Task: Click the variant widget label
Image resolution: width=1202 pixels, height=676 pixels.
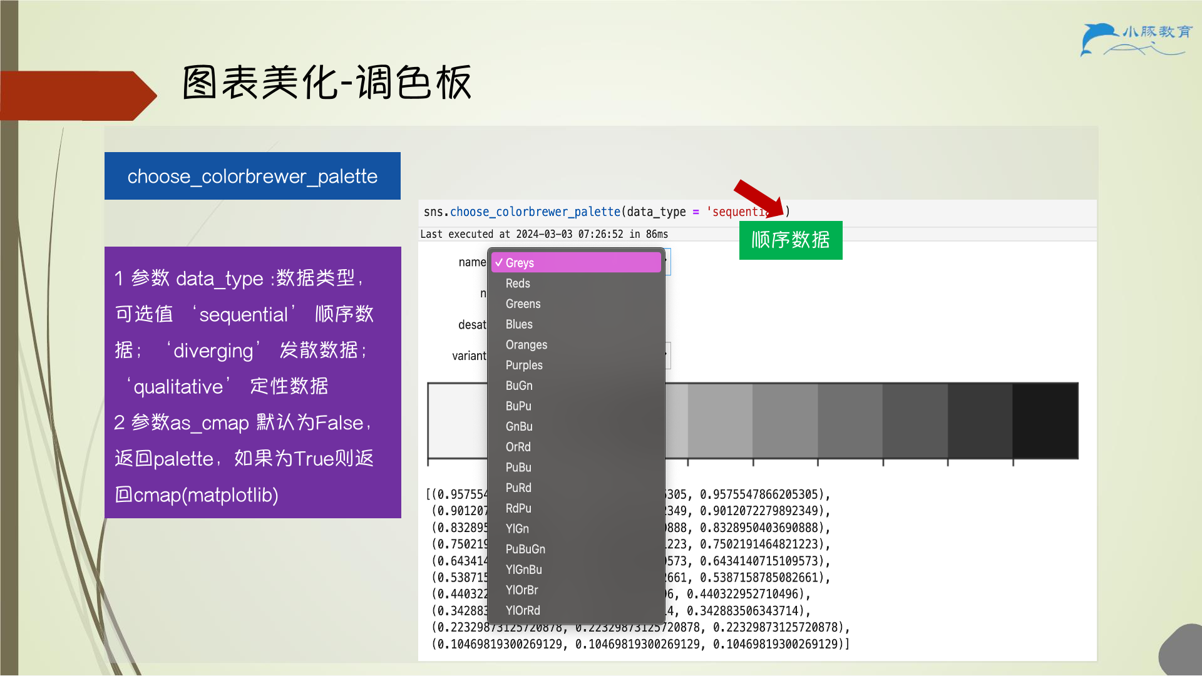Action: (x=469, y=356)
